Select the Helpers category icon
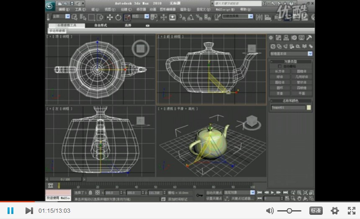 click(x=298, y=46)
